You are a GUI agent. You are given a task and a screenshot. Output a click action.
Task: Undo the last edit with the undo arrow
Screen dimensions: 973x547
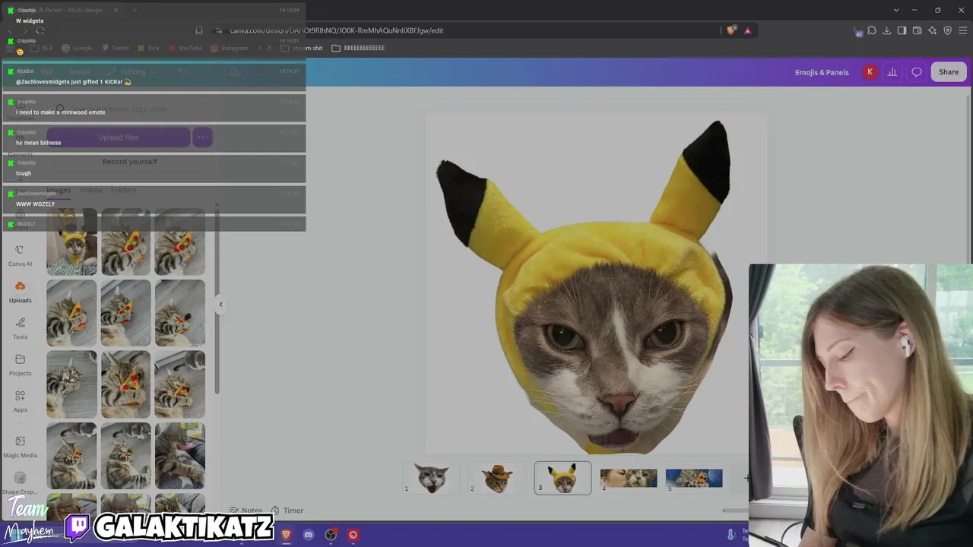pyautogui.click(x=183, y=72)
